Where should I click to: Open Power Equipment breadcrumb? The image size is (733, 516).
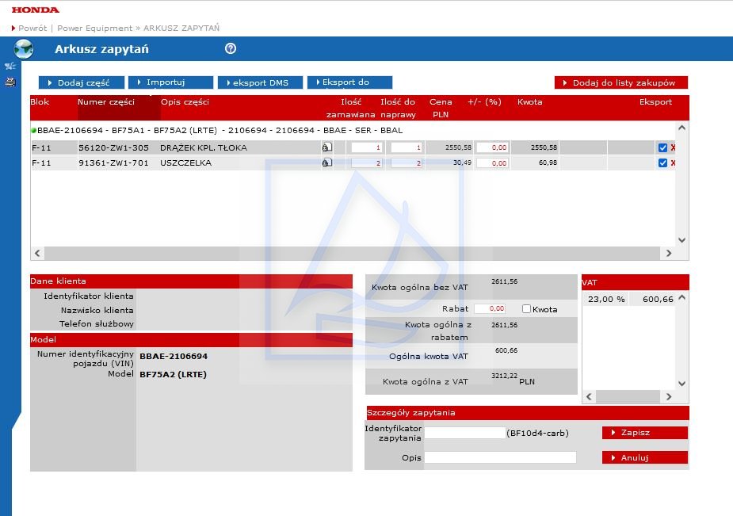pos(94,28)
